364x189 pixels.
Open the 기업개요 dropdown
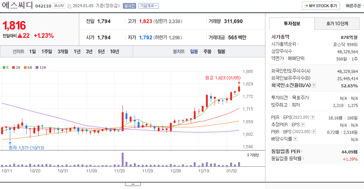click(149, 6)
